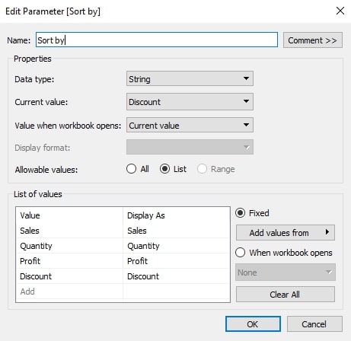Screen dimensions: 351x341
Task: Select the Quantity value row
Action: click(x=123, y=246)
